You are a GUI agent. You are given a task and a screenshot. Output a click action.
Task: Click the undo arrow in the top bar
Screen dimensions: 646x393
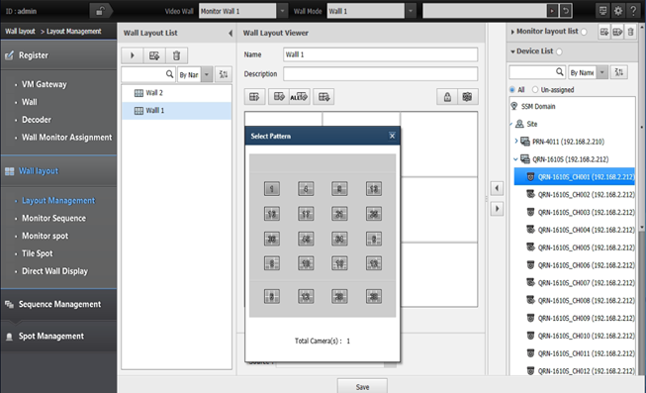(566, 11)
